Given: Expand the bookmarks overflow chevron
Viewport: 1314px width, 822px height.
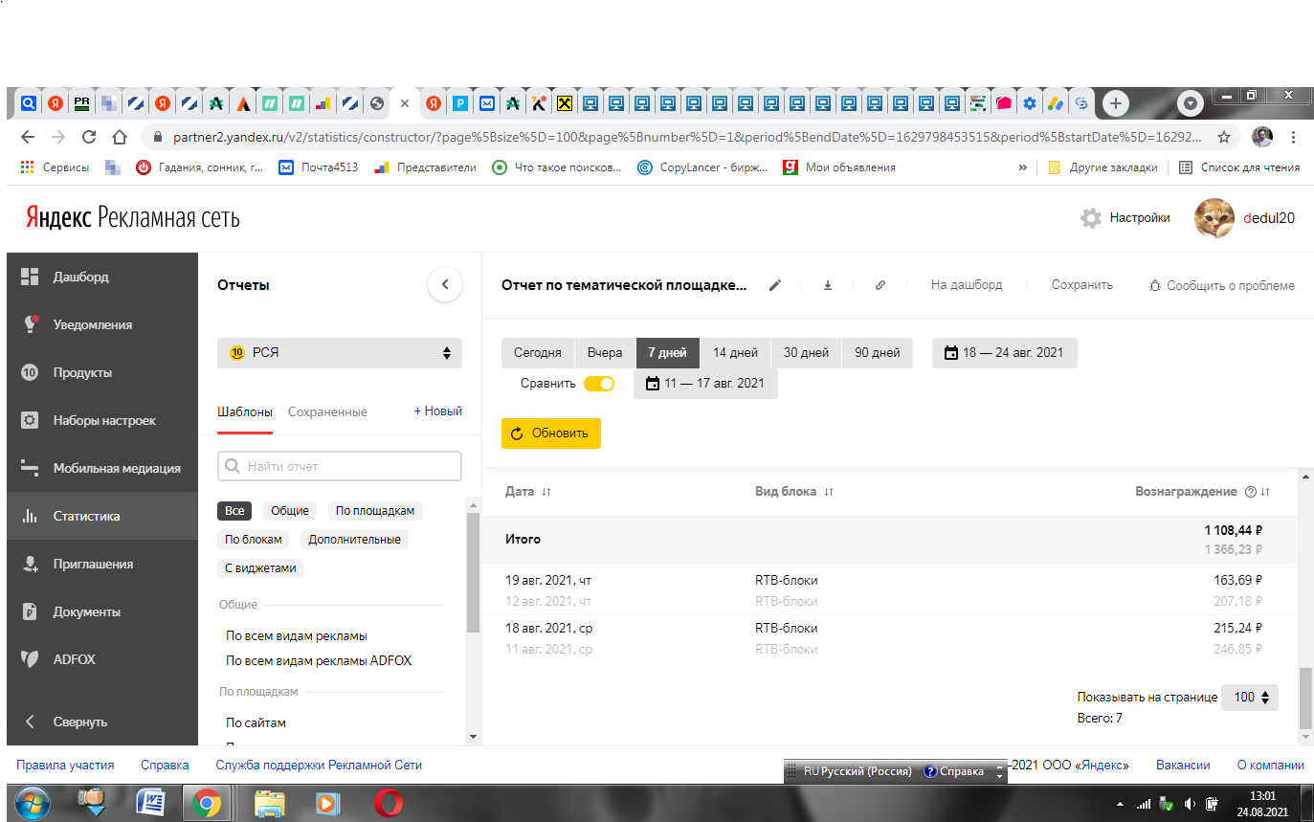Looking at the screenshot, I should click(x=1022, y=167).
